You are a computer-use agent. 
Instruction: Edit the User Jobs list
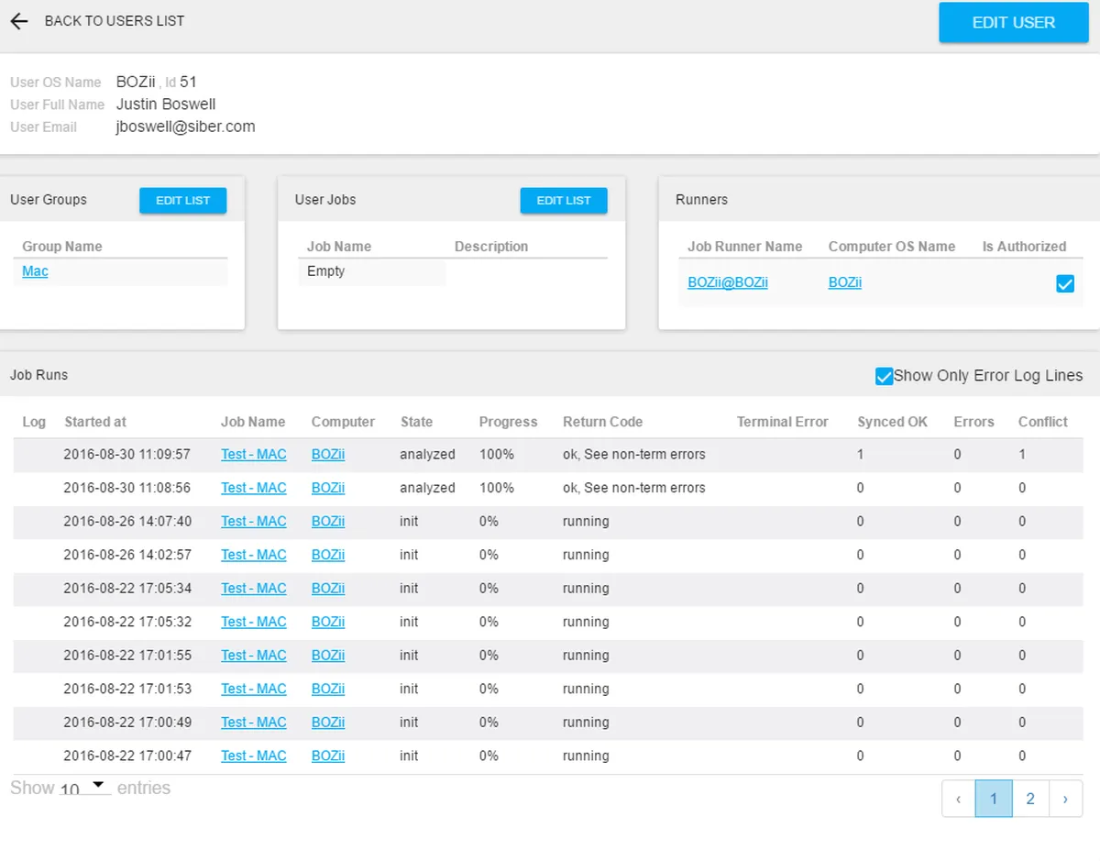click(563, 201)
